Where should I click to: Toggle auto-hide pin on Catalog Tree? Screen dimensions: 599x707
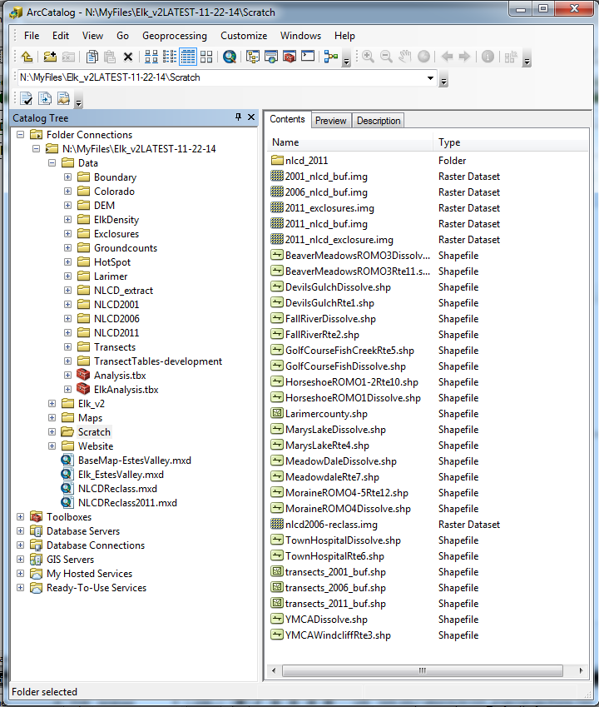(239, 117)
